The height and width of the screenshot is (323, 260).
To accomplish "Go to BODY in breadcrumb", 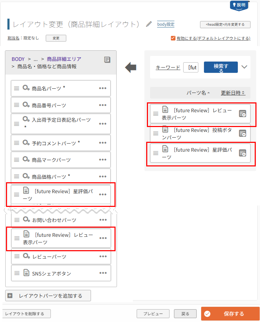I will 18,59.
